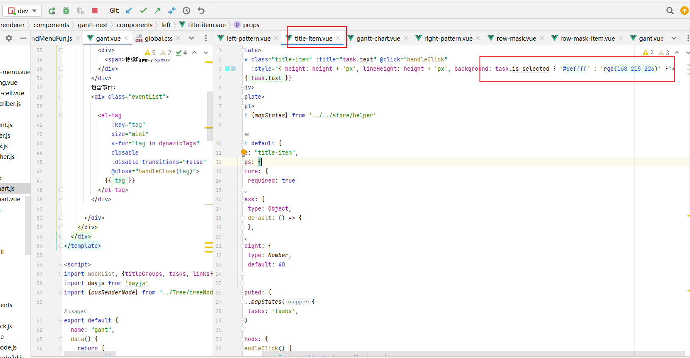Click the rerun 'dev' green arrow icon
Screen dimensions: 690x358
click(52, 11)
